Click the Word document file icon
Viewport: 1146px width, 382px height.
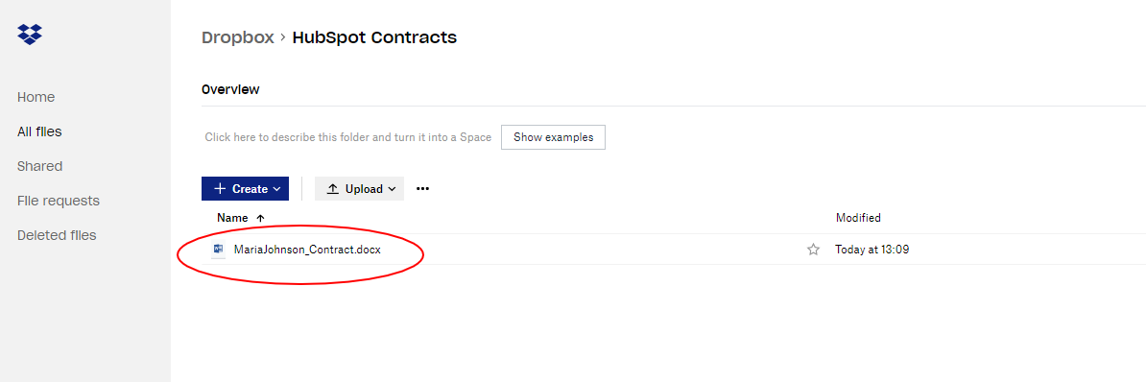point(218,250)
